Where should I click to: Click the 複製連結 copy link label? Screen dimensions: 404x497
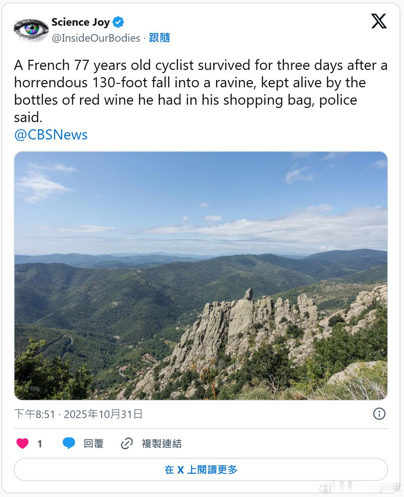162,444
